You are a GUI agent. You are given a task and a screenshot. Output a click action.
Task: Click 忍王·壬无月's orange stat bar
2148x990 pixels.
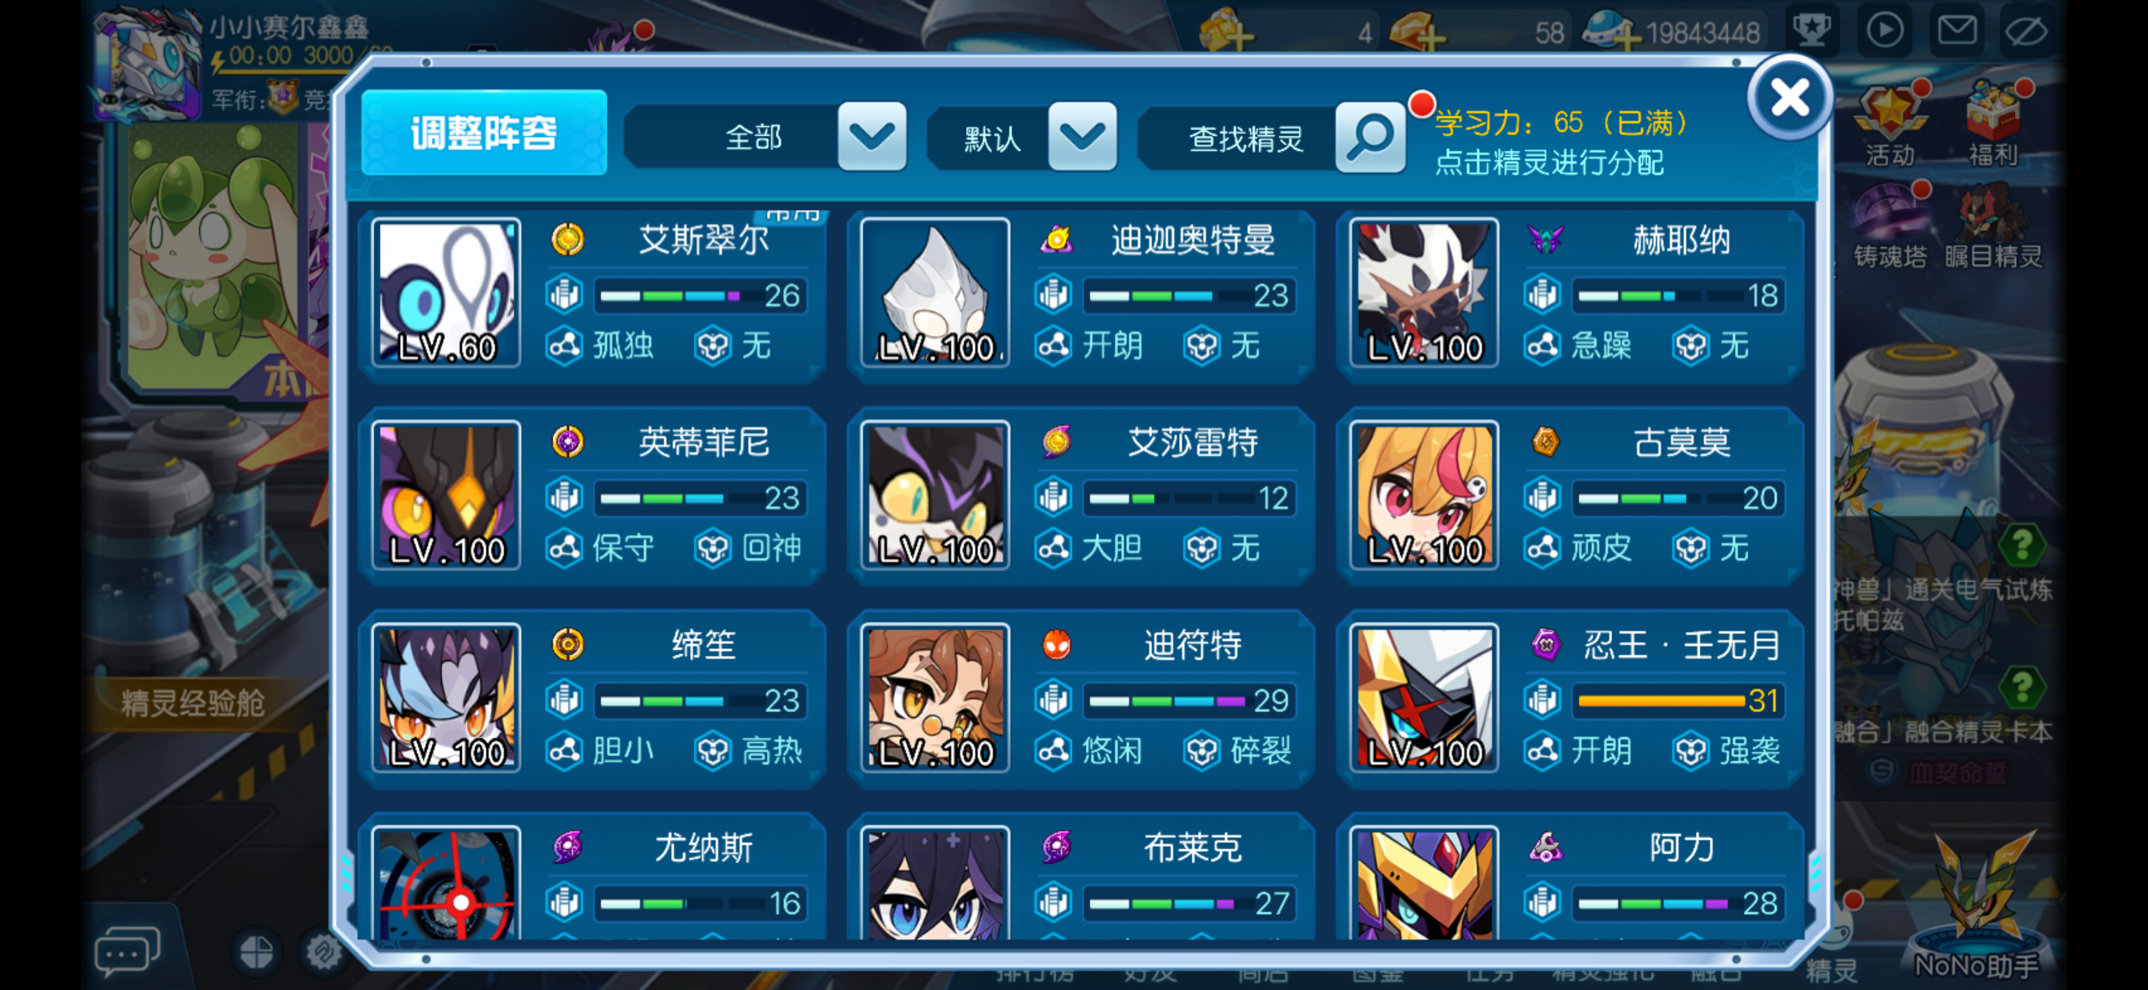[1661, 700]
